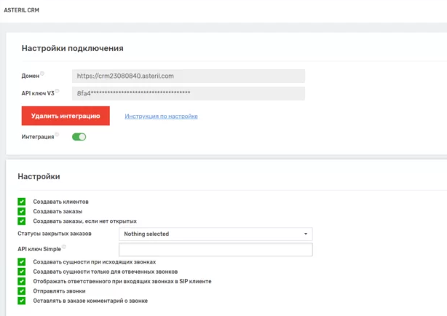Click the Домен URL field
The width and height of the screenshot is (447, 316).
tap(188, 76)
